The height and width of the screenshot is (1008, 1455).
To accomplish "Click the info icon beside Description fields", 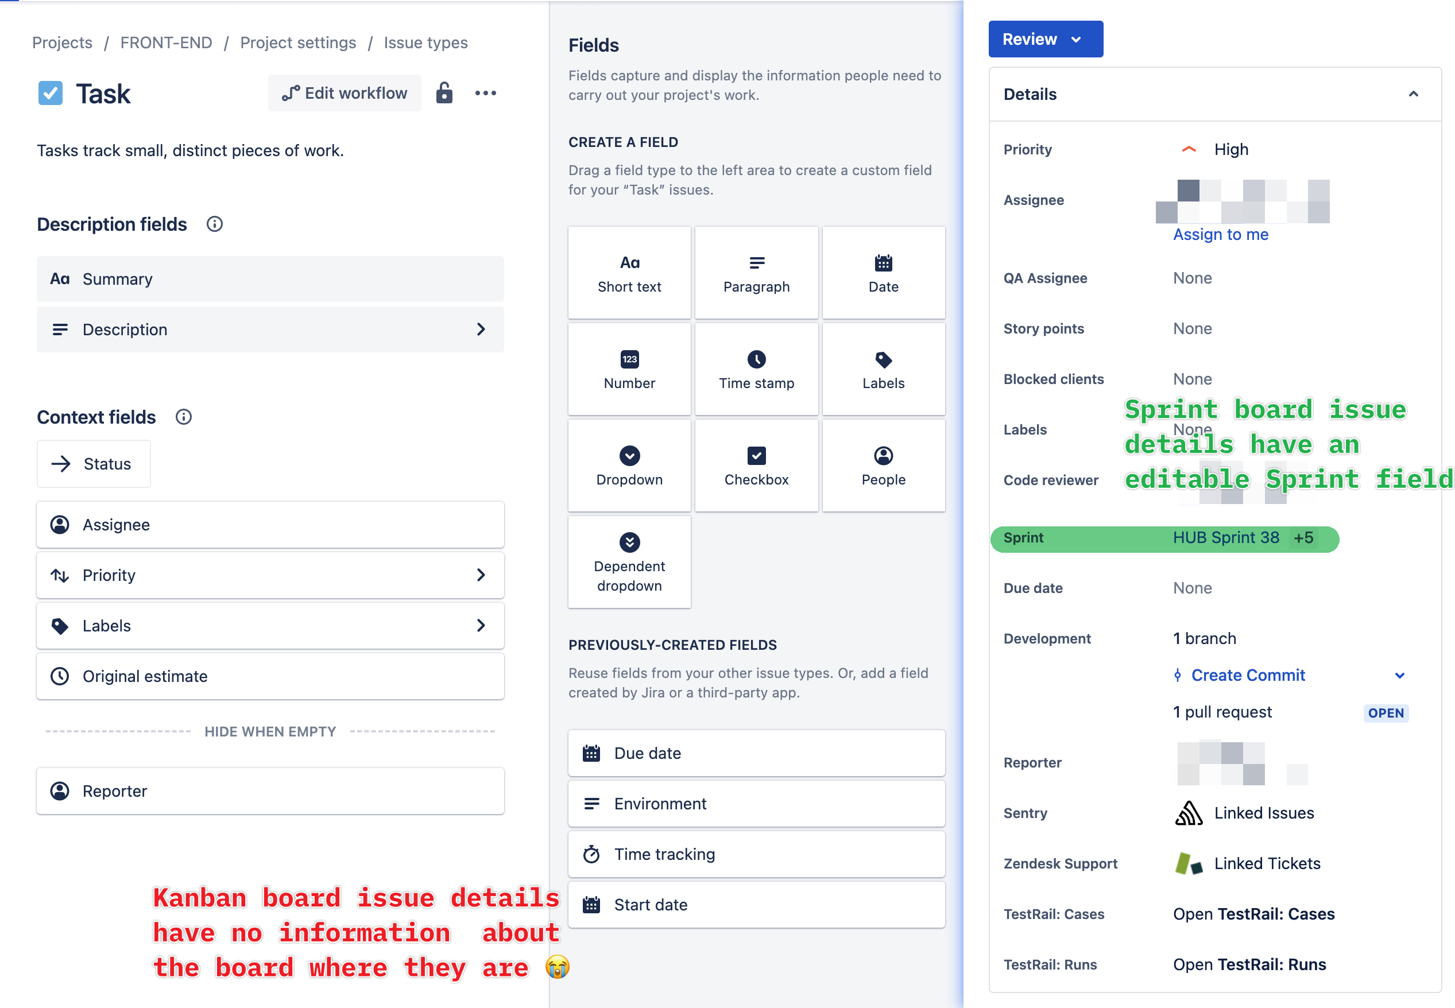I will click(215, 224).
